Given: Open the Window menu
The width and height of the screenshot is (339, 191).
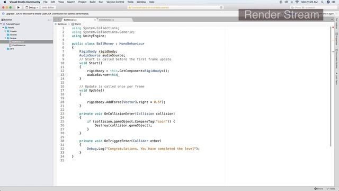Looking at the screenshot, I should (x=141, y=2).
